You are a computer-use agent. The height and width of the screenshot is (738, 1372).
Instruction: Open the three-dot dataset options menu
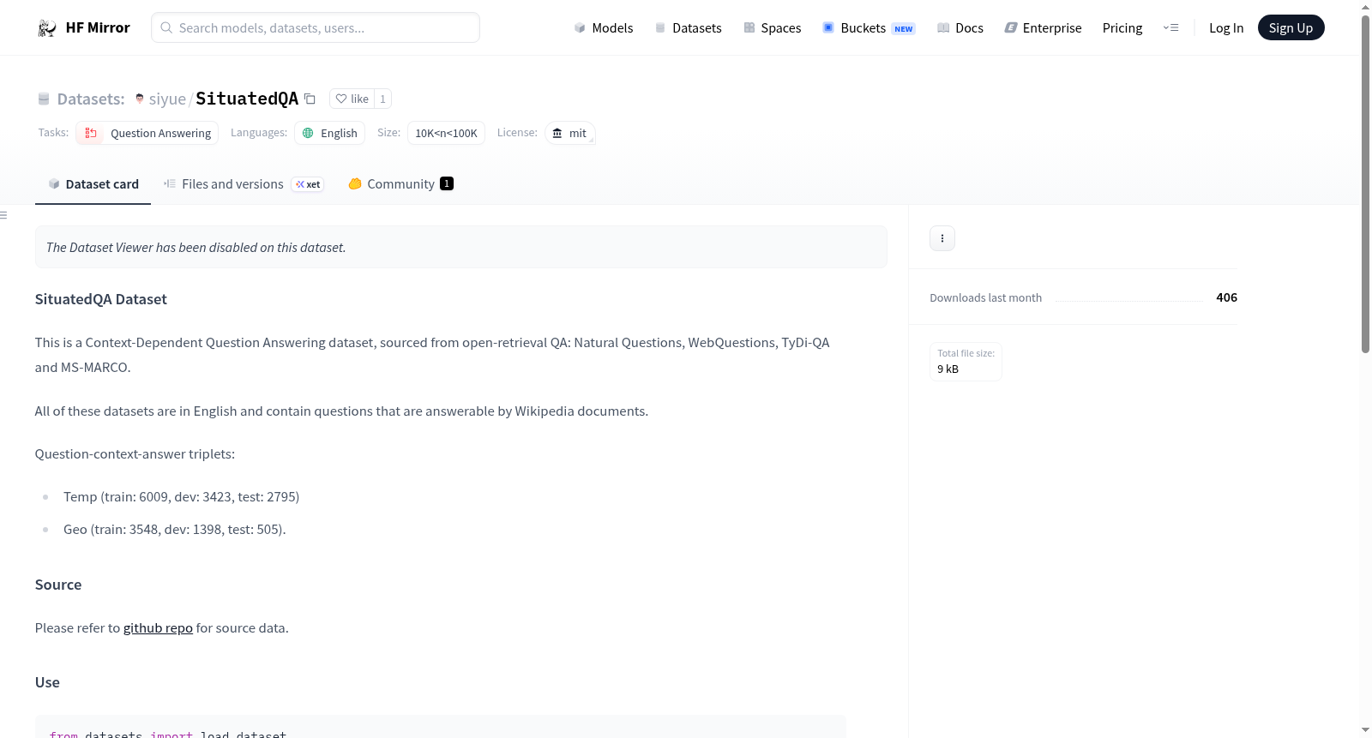[x=942, y=238]
